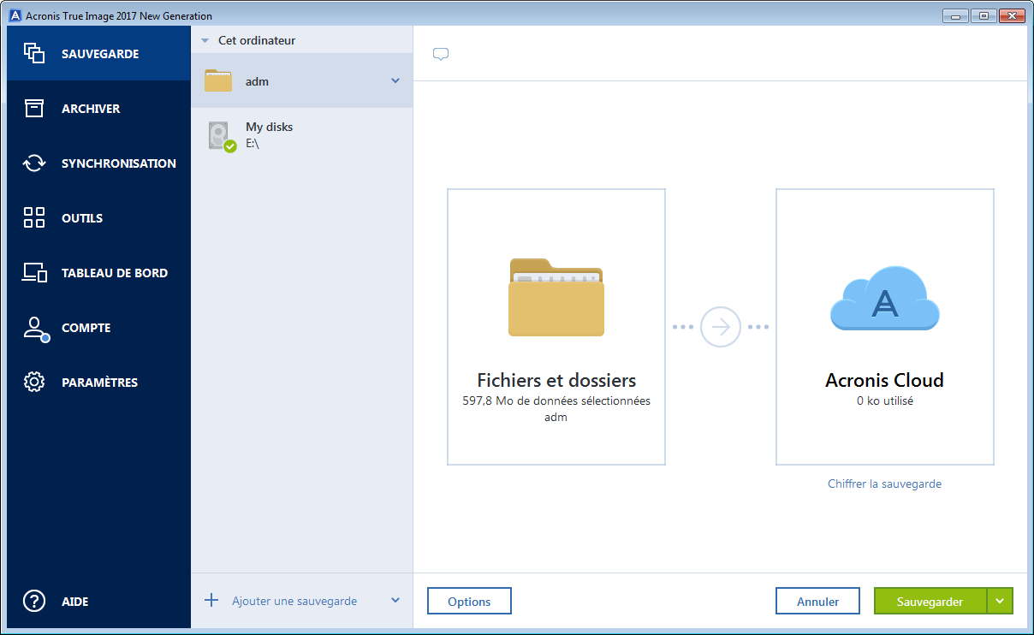The width and height of the screenshot is (1034, 635).
Task: View the Tableau de bord
Action: (x=34, y=272)
